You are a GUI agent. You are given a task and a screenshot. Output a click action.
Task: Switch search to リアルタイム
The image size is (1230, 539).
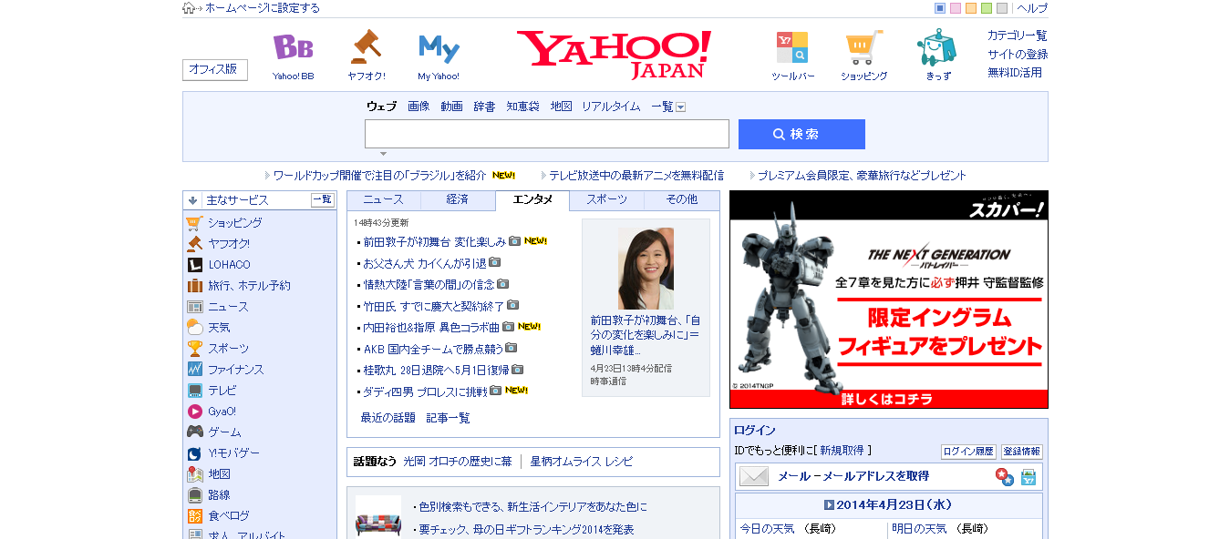tap(611, 107)
